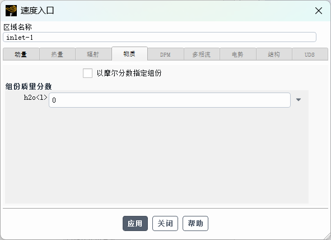331x240 pixels.
Task: Select the 结构 tab
Action: pyautogui.click(x=274, y=54)
